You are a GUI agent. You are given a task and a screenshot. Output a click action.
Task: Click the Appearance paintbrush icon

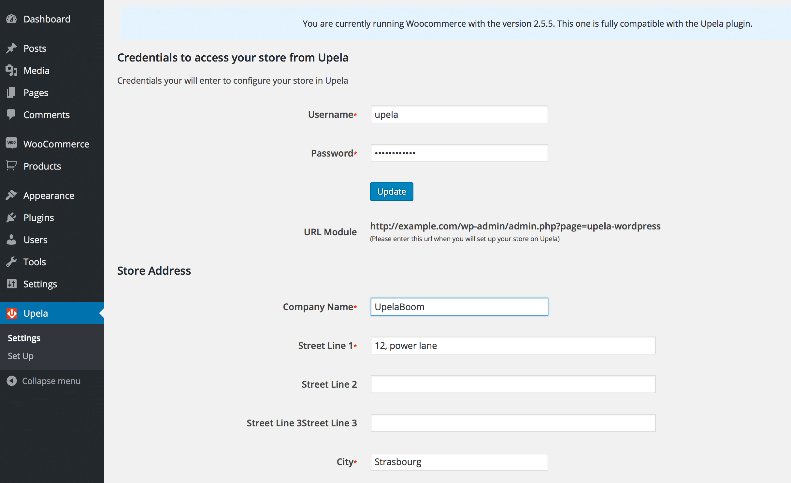click(11, 195)
